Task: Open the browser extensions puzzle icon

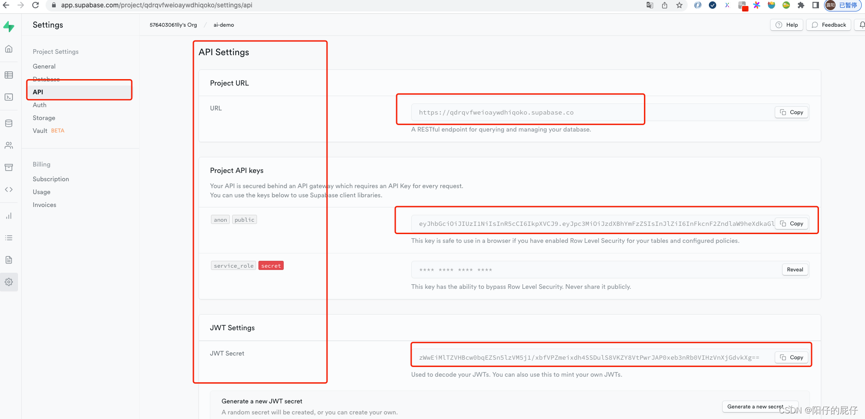Action: (801, 5)
